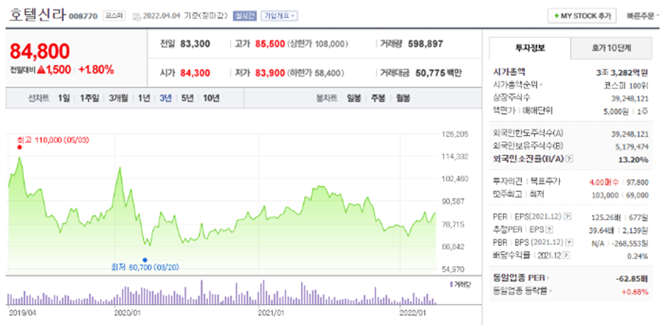Open help icon beside PER | EPS(2021.12)
The width and height of the screenshot is (663, 325).
[x=566, y=217]
